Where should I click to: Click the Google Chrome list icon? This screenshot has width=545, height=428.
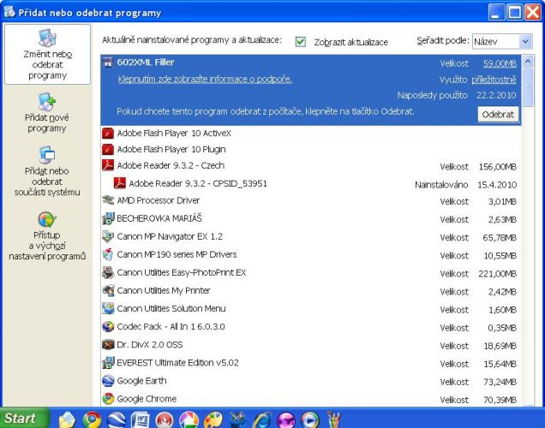[x=108, y=399]
